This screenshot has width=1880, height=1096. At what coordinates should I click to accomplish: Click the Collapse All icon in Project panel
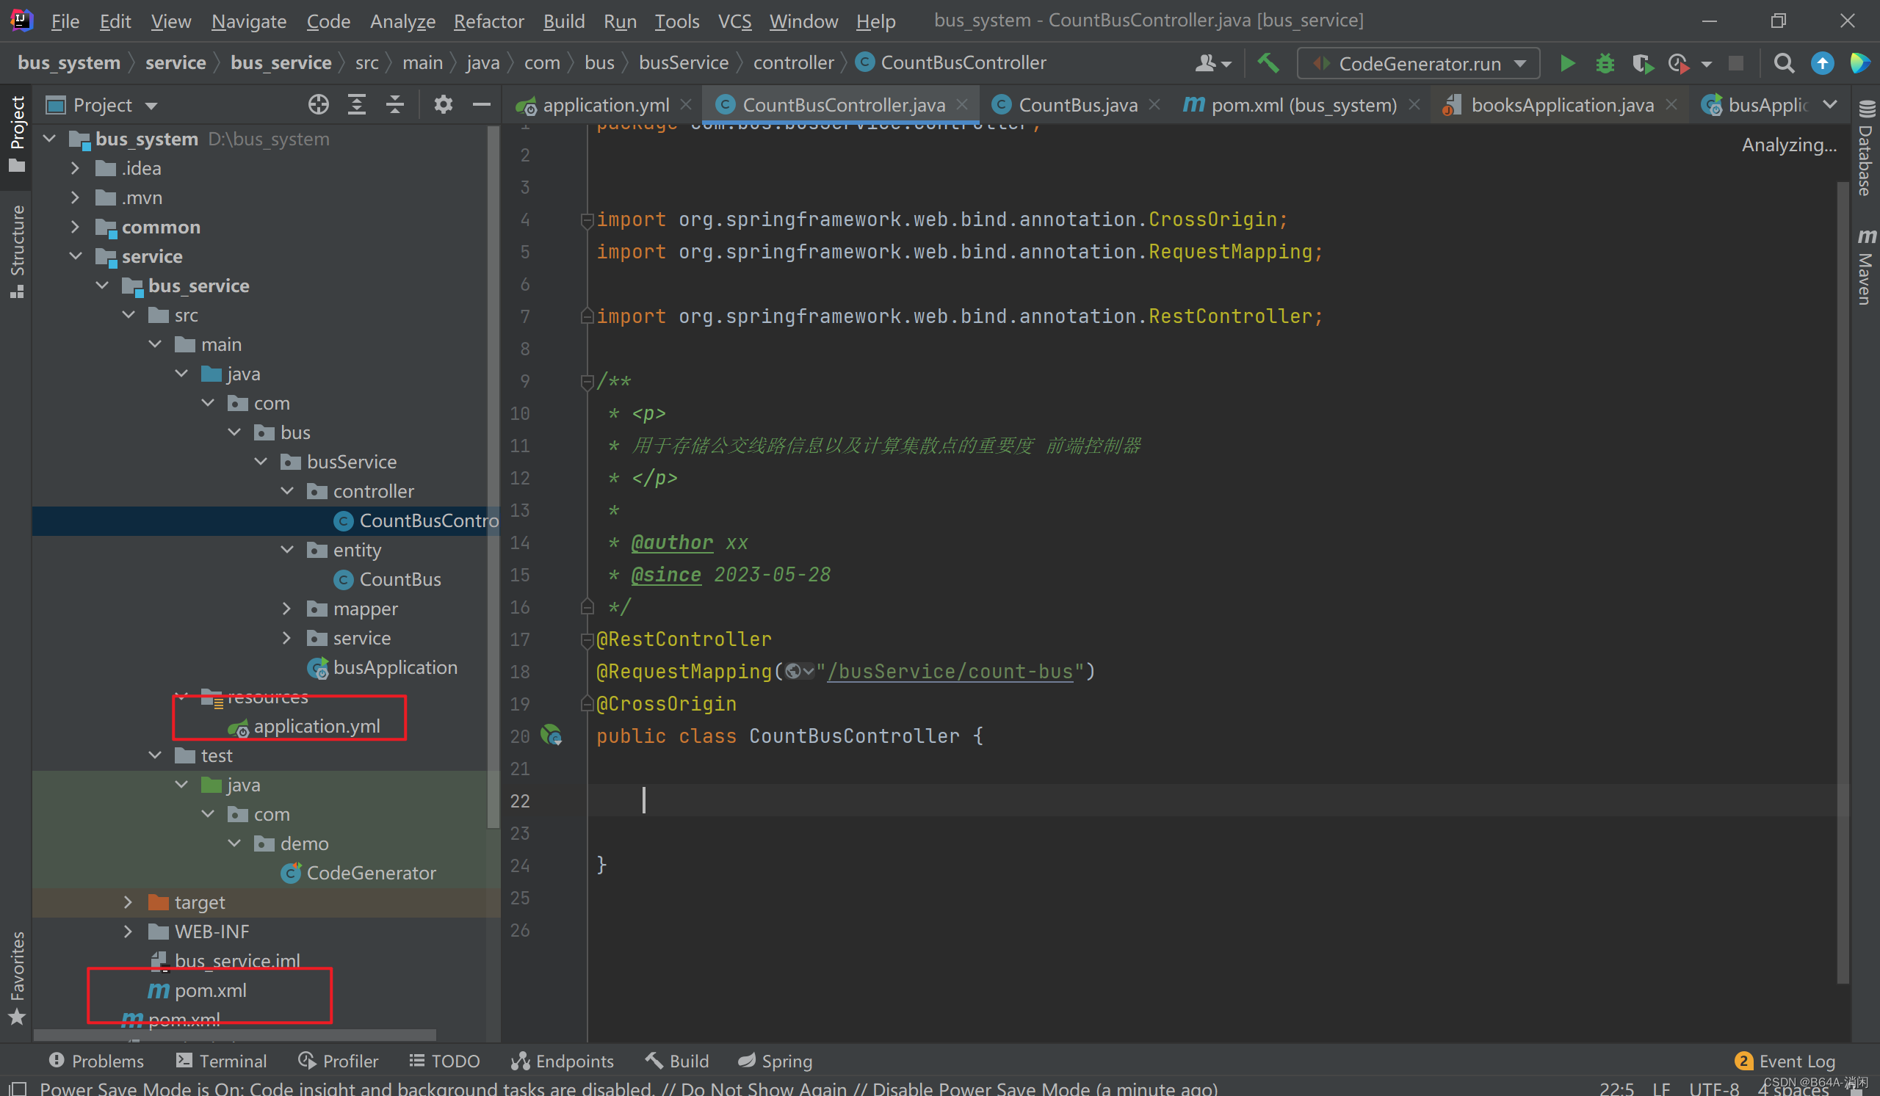[x=395, y=104]
